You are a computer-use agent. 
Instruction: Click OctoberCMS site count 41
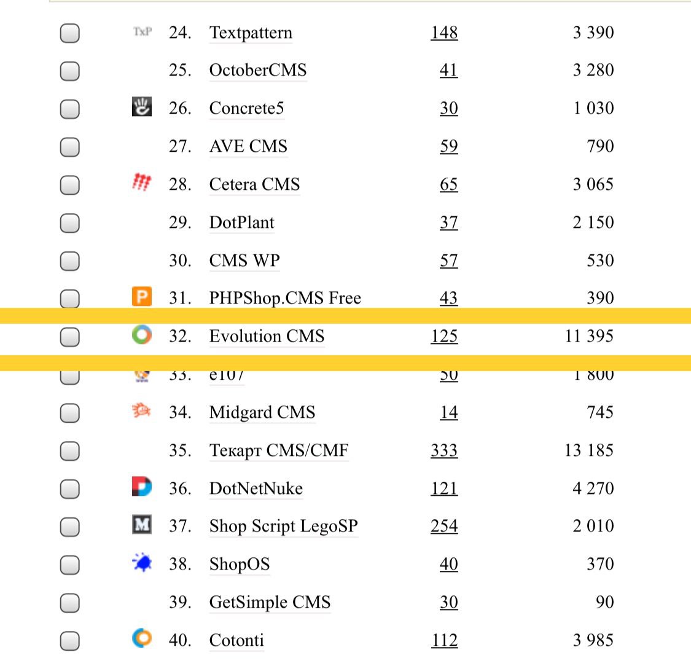pyautogui.click(x=448, y=70)
